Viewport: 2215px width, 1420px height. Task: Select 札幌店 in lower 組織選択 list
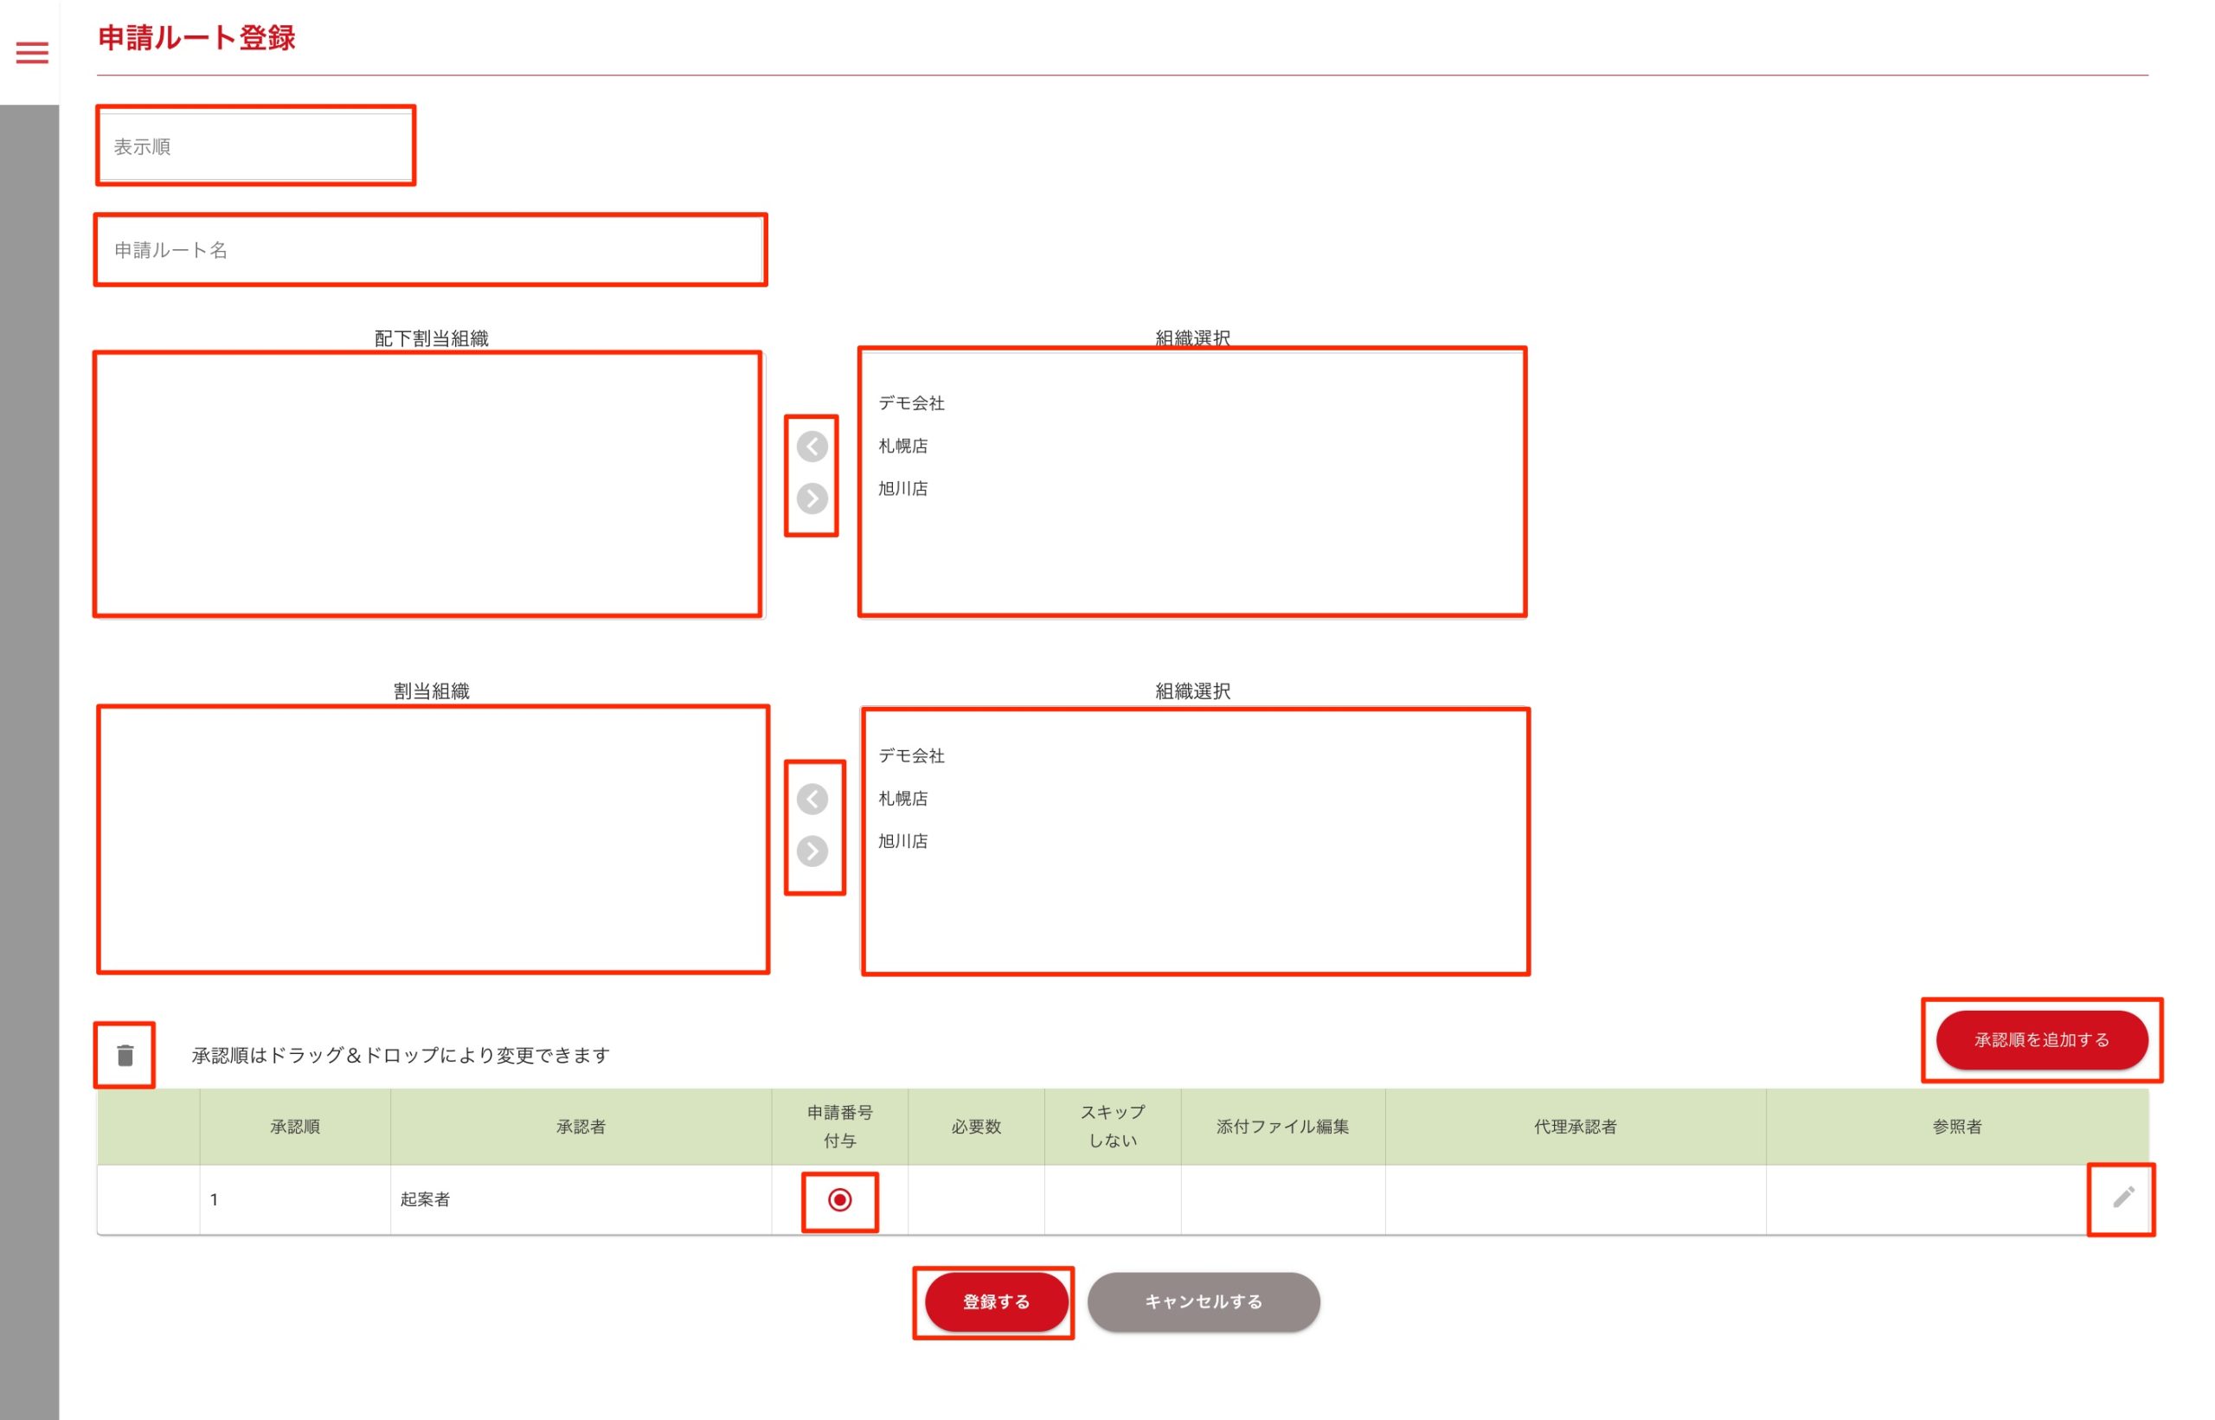tap(902, 799)
